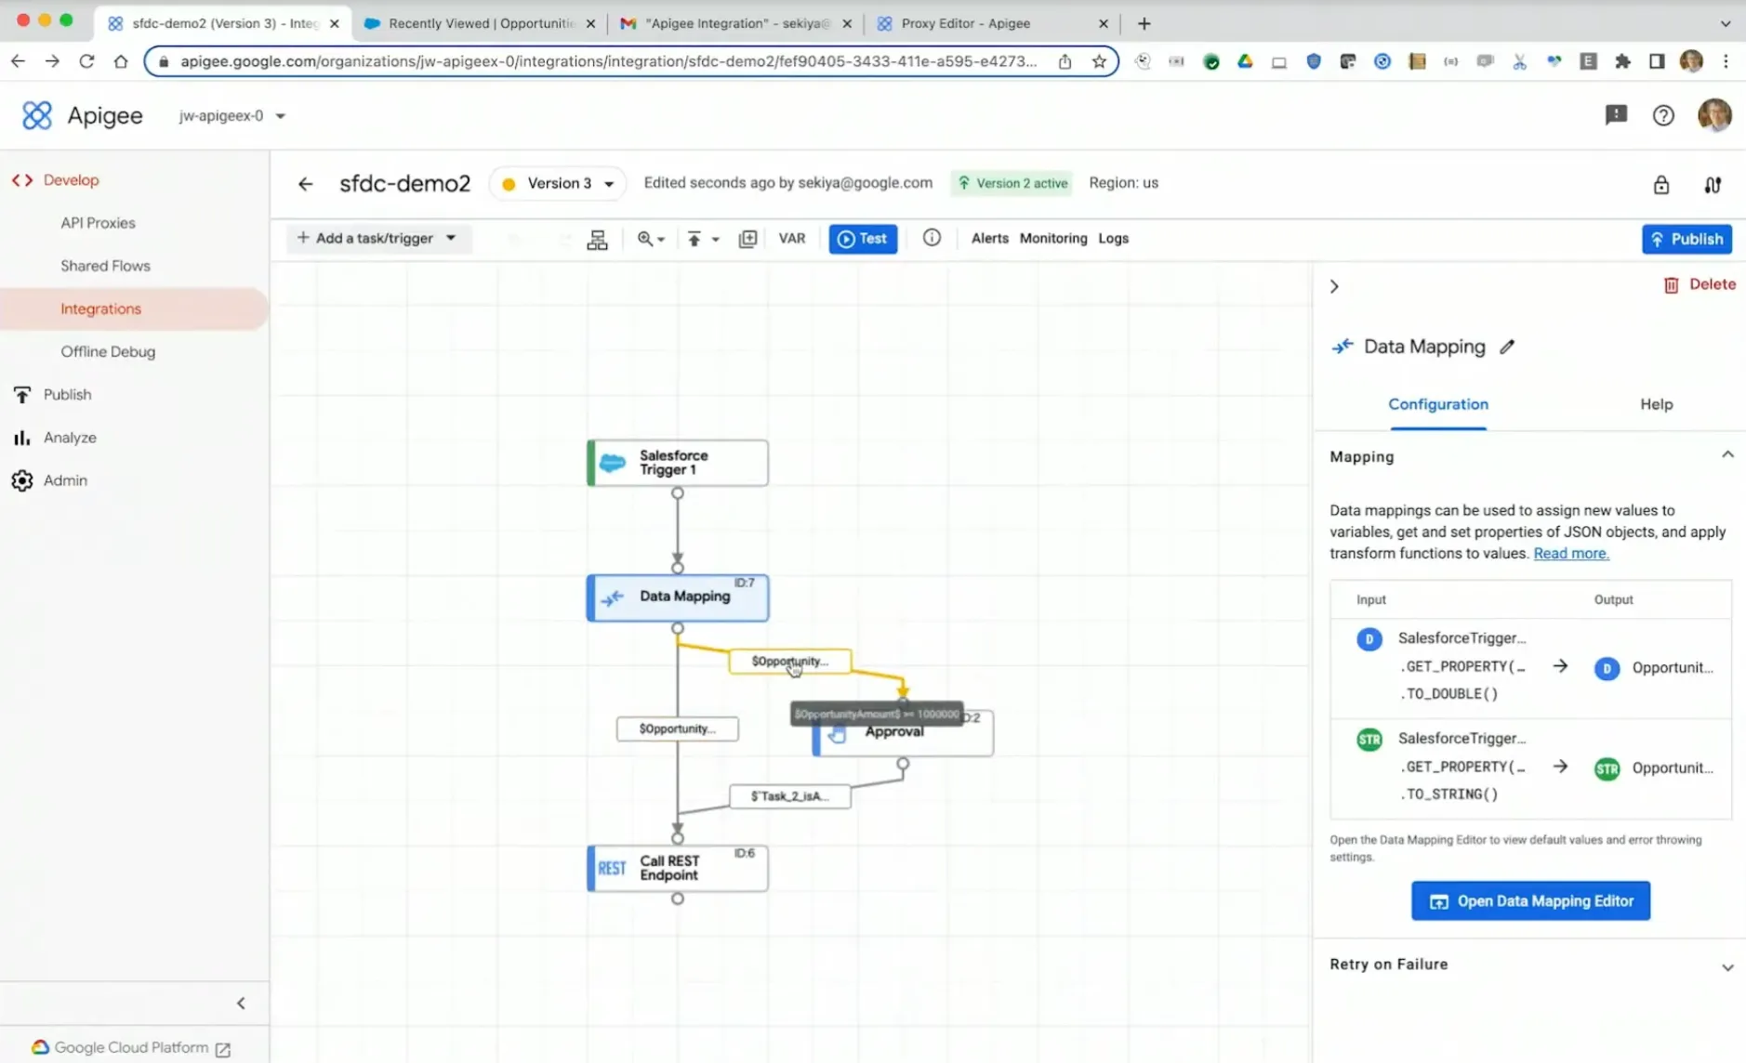Open Shared Flows section
This screenshot has height=1063, width=1746.
tap(105, 266)
